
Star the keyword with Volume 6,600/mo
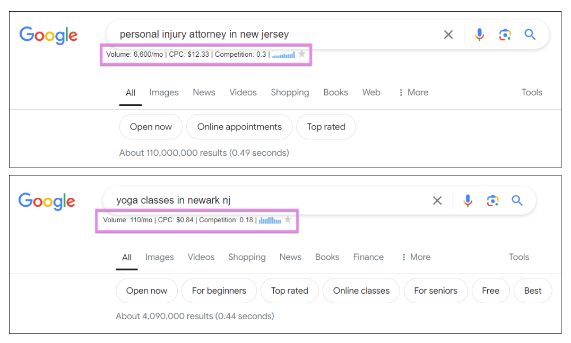(x=302, y=54)
